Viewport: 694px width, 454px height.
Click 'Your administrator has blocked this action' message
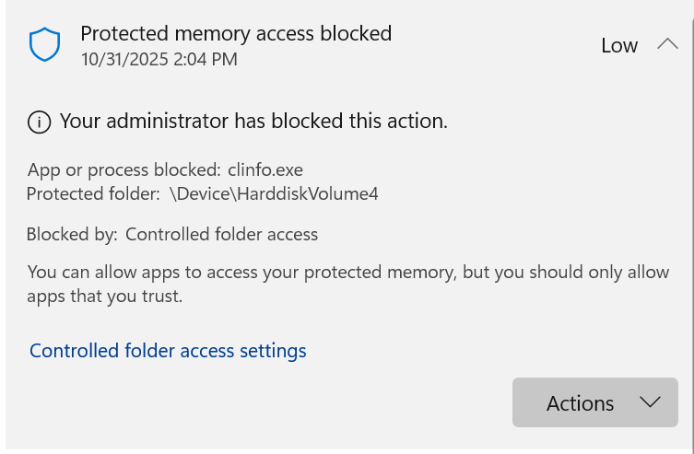253,121
